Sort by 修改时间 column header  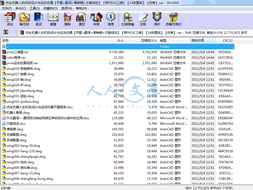pyautogui.click(x=203, y=41)
